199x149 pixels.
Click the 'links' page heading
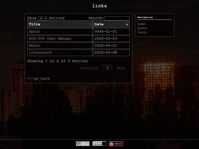click(x=99, y=6)
